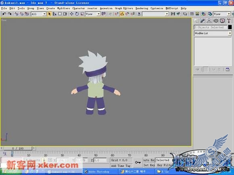This screenshot has height=175, width=234.
Task: Toggle the Window/Crossing selection icon
Action: click(x=65, y=14)
